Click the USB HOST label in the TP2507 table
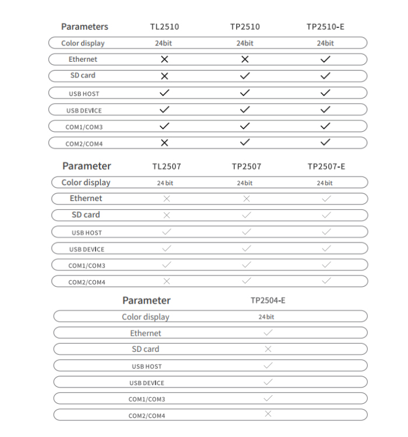 click(87, 232)
